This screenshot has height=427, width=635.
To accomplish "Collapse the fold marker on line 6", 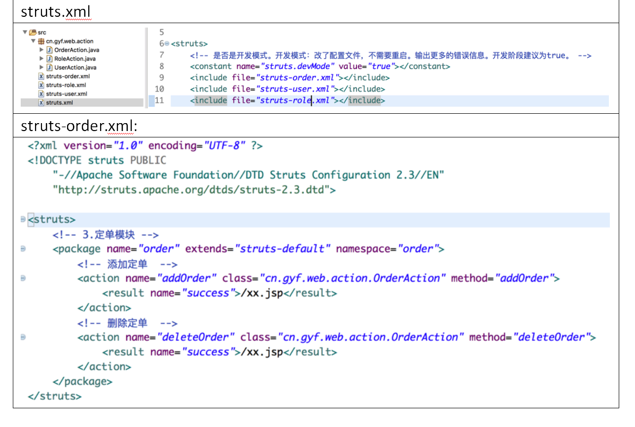I will pyautogui.click(x=167, y=44).
